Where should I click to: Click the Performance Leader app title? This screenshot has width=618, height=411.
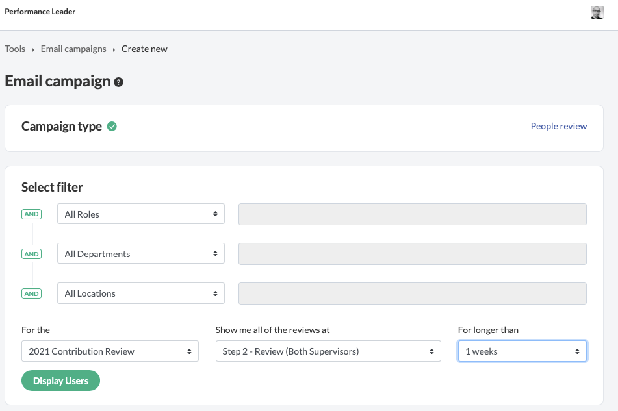(40, 12)
